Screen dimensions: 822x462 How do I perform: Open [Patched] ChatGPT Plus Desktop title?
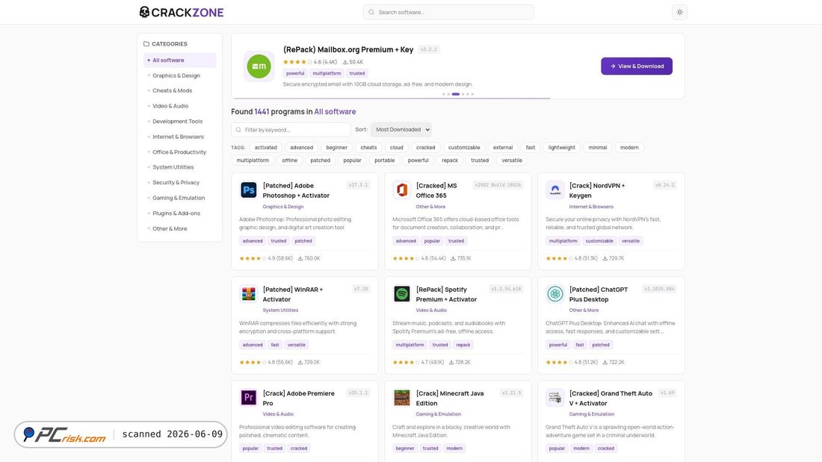click(598, 294)
